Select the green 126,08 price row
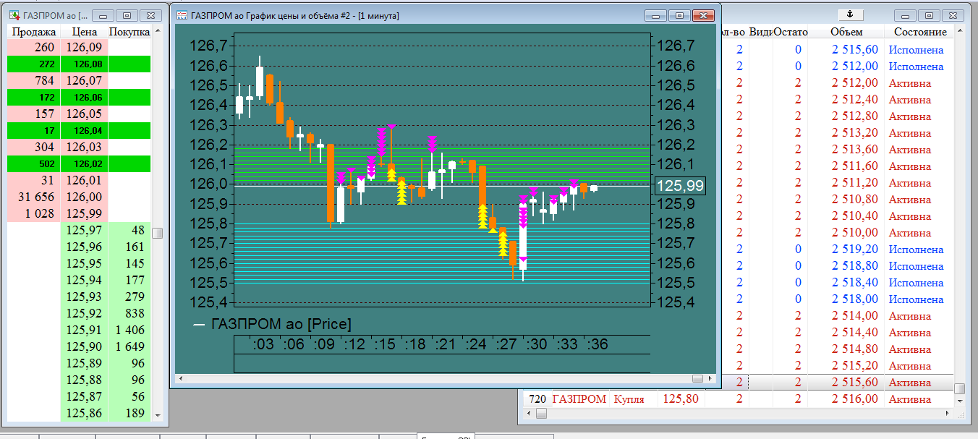 point(79,64)
